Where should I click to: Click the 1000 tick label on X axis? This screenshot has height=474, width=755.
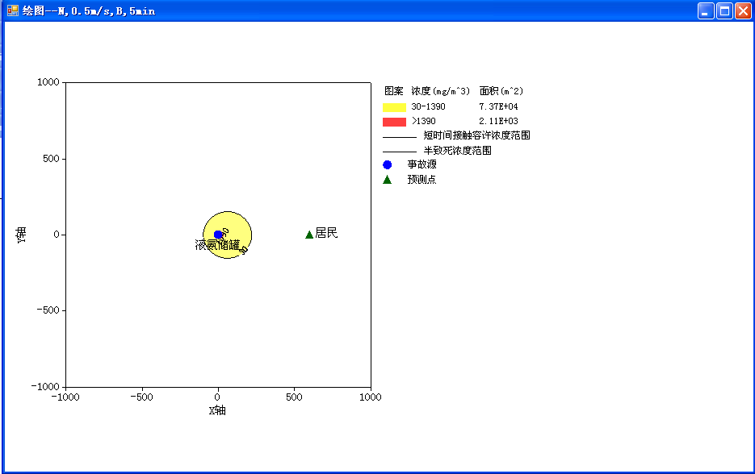coord(371,397)
